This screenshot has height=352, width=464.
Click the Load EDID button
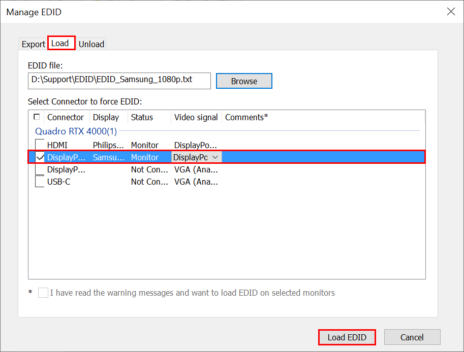pyautogui.click(x=347, y=337)
